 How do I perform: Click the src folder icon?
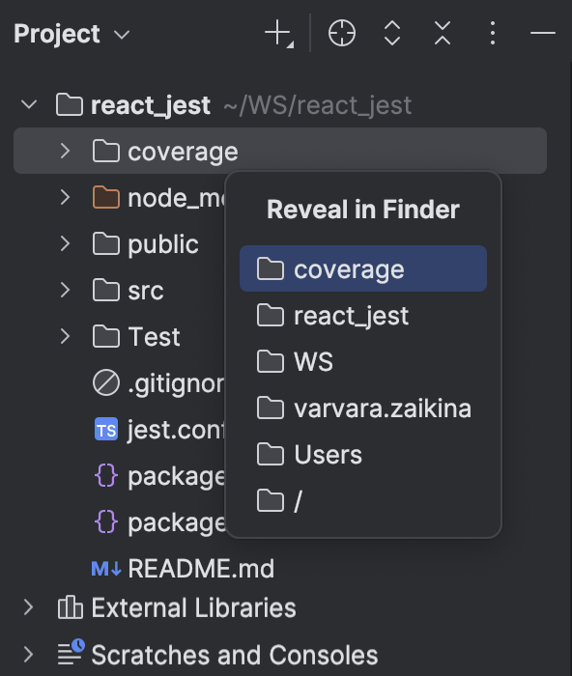(106, 290)
